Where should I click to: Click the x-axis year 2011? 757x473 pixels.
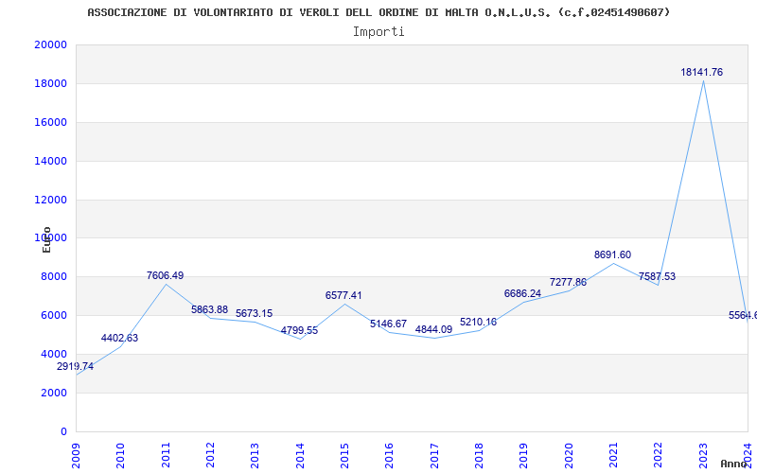pos(166,455)
